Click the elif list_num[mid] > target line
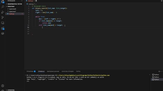 [51, 25]
